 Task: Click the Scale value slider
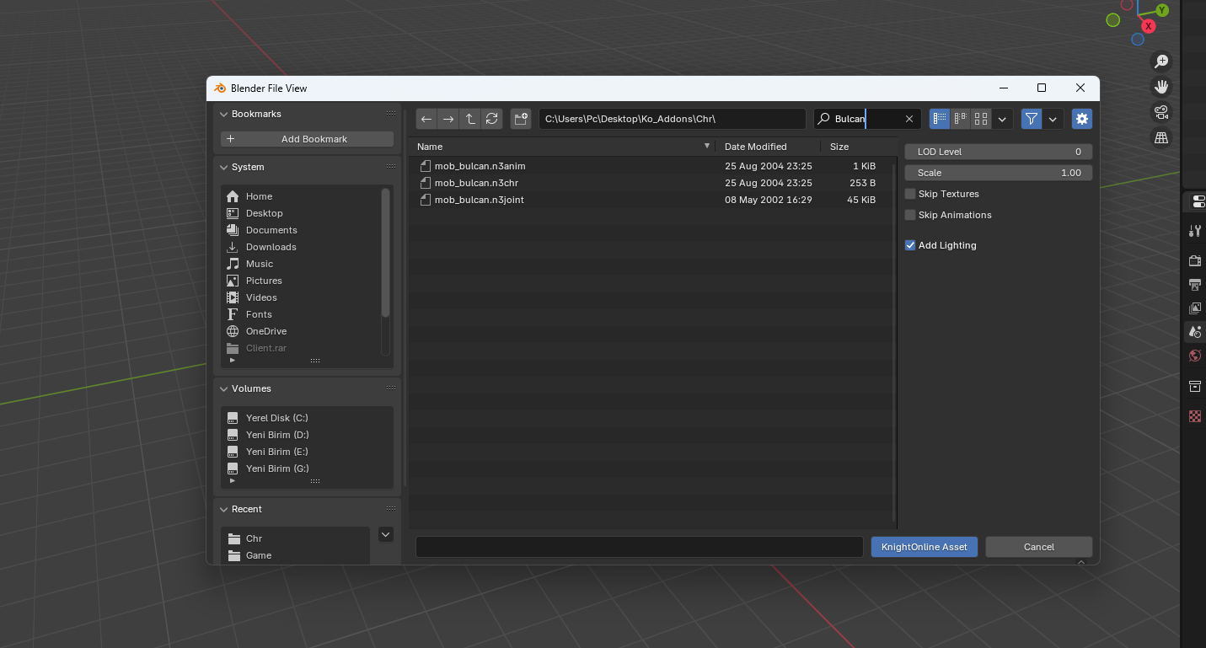pos(999,173)
